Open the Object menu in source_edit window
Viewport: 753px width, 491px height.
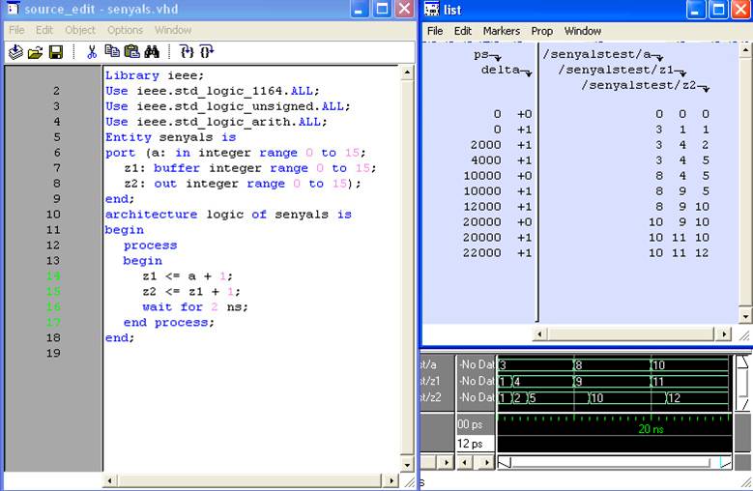(x=80, y=30)
